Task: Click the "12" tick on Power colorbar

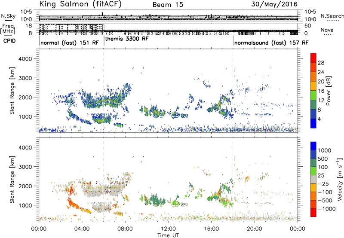Action: 321,101
